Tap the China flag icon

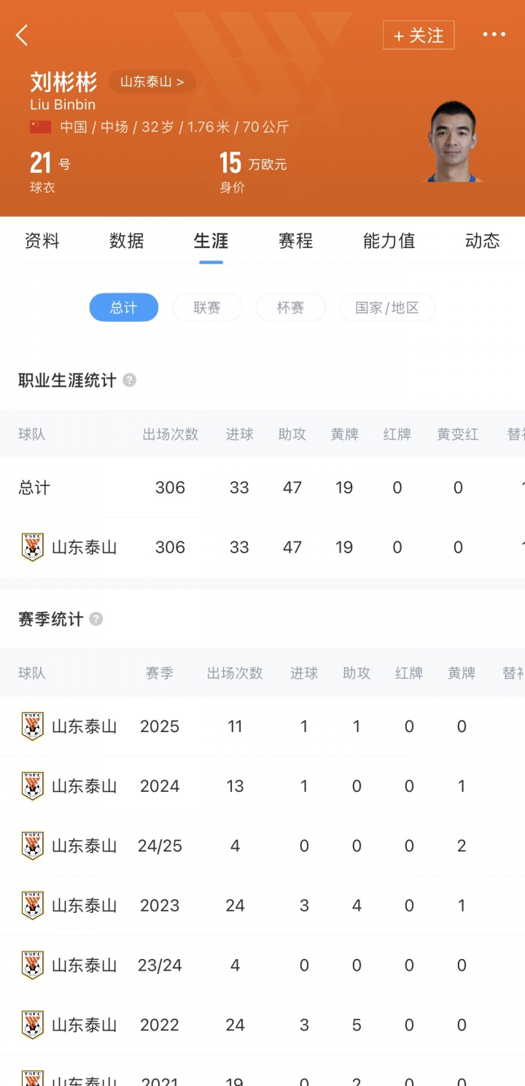pos(41,127)
